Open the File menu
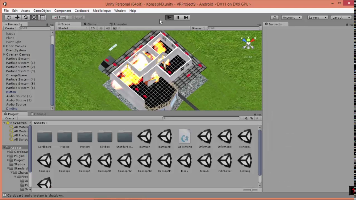This screenshot has height=200, width=356. pyautogui.click(x=6, y=11)
